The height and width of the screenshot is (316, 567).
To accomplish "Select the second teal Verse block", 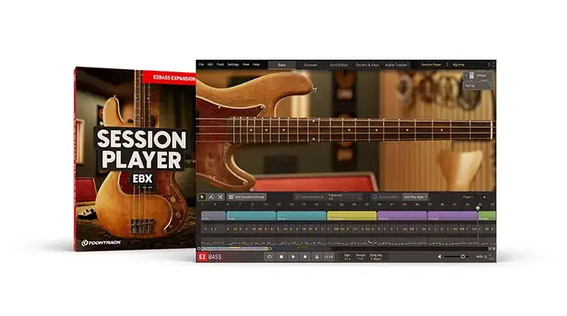I will coord(301,216).
